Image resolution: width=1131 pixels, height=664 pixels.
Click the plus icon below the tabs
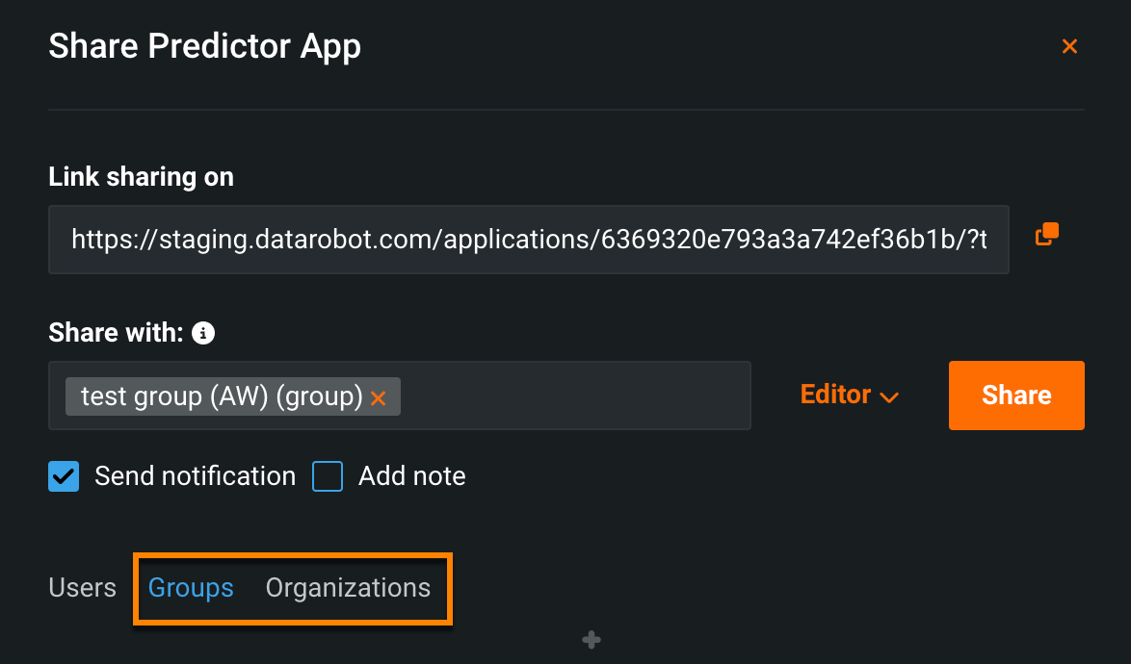[592, 640]
